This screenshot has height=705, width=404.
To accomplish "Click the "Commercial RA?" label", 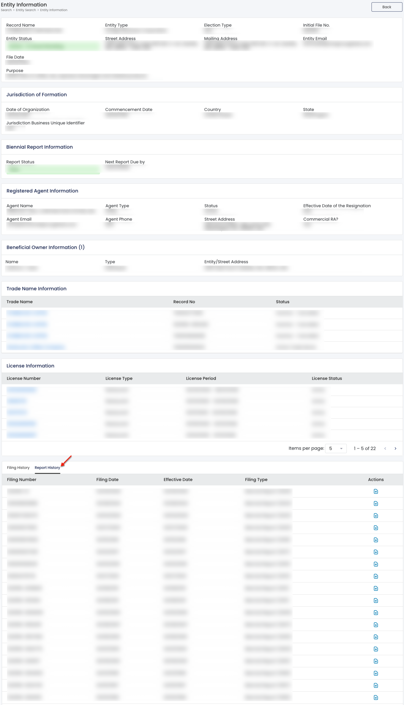I will [321, 219].
